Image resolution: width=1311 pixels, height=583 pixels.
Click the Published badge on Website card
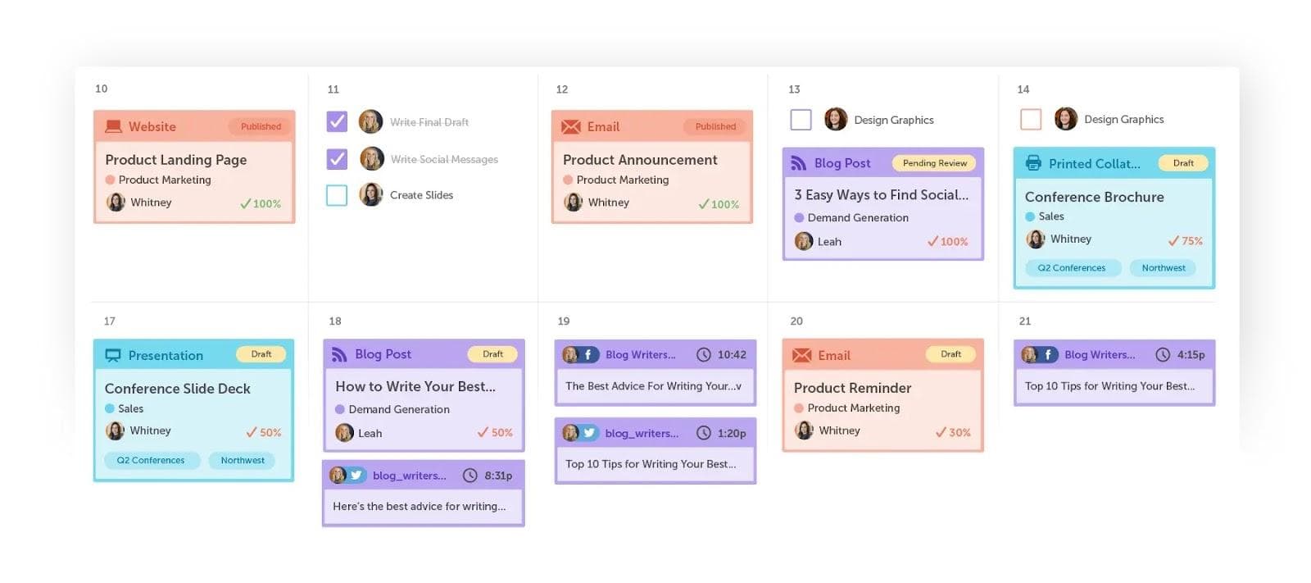[261, 126]
